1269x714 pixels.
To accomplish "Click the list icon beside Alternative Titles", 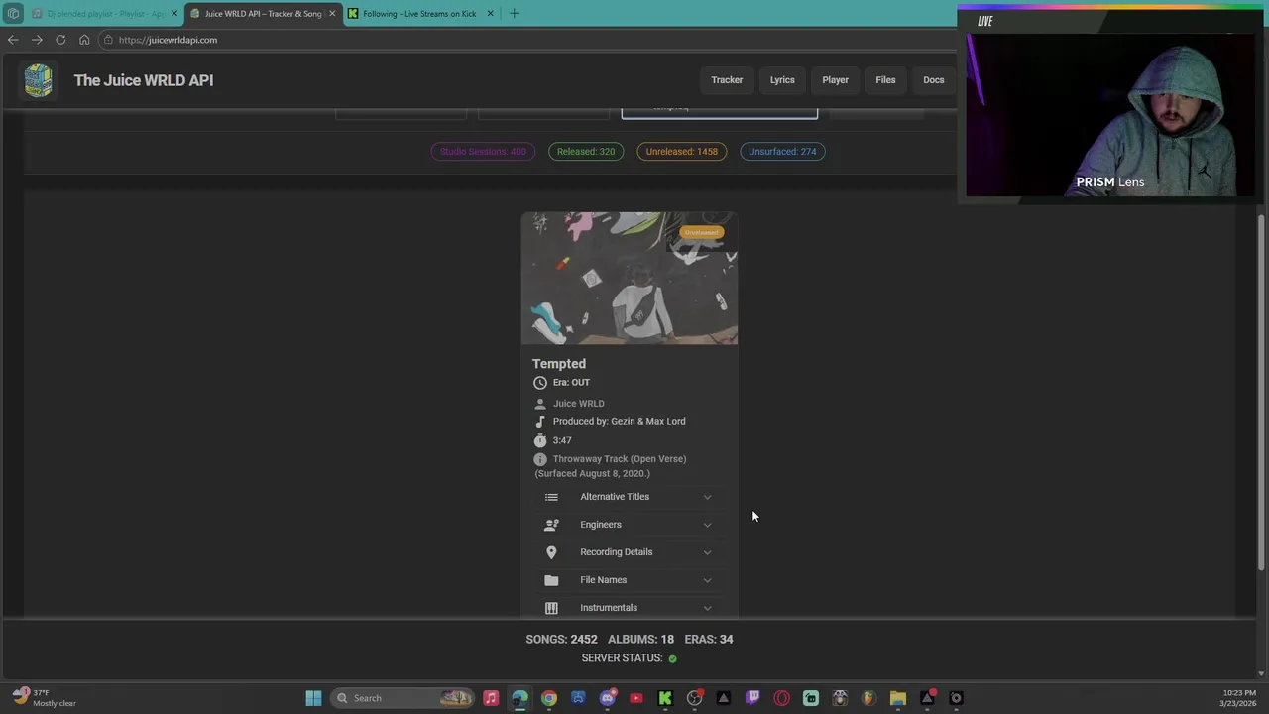I will (x=551, y=497).
